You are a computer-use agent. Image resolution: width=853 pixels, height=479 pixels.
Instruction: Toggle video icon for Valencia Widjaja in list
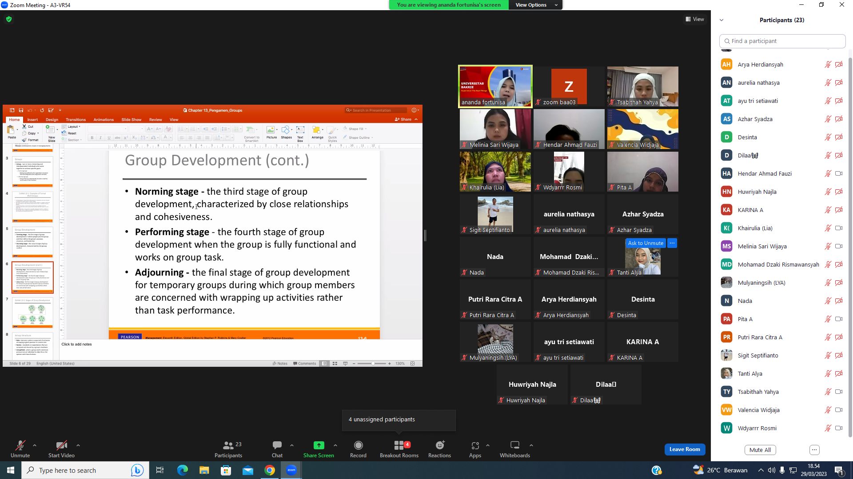pos(839,410)
